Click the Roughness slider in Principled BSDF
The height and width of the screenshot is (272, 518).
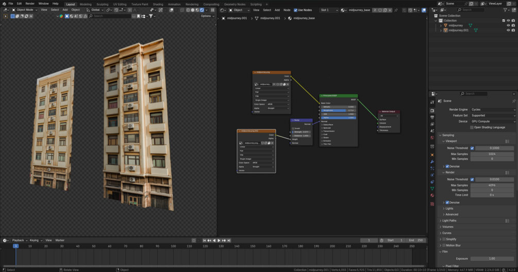[338, 110]
